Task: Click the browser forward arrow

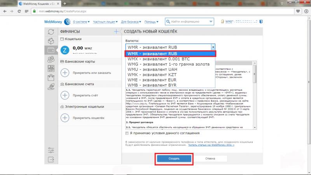Action: [12, 11]
